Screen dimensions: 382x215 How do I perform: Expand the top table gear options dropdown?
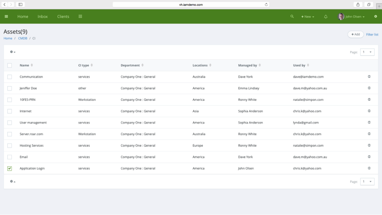[13, 52]
